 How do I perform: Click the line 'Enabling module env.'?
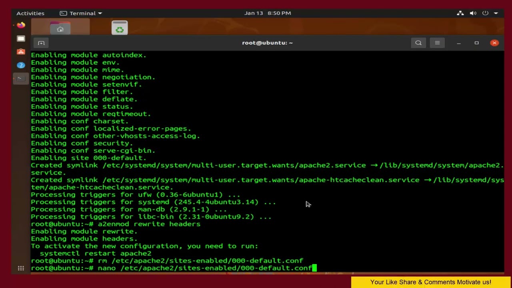tap(75, 62)
